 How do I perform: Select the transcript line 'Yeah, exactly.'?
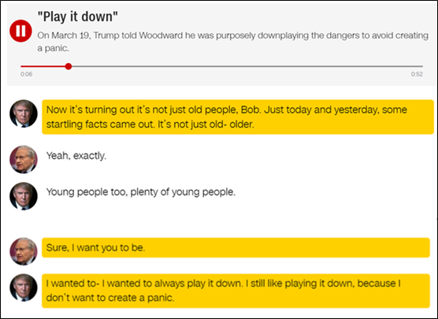coord(76,156)
